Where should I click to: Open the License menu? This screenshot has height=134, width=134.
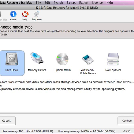[x=97, y=2]
